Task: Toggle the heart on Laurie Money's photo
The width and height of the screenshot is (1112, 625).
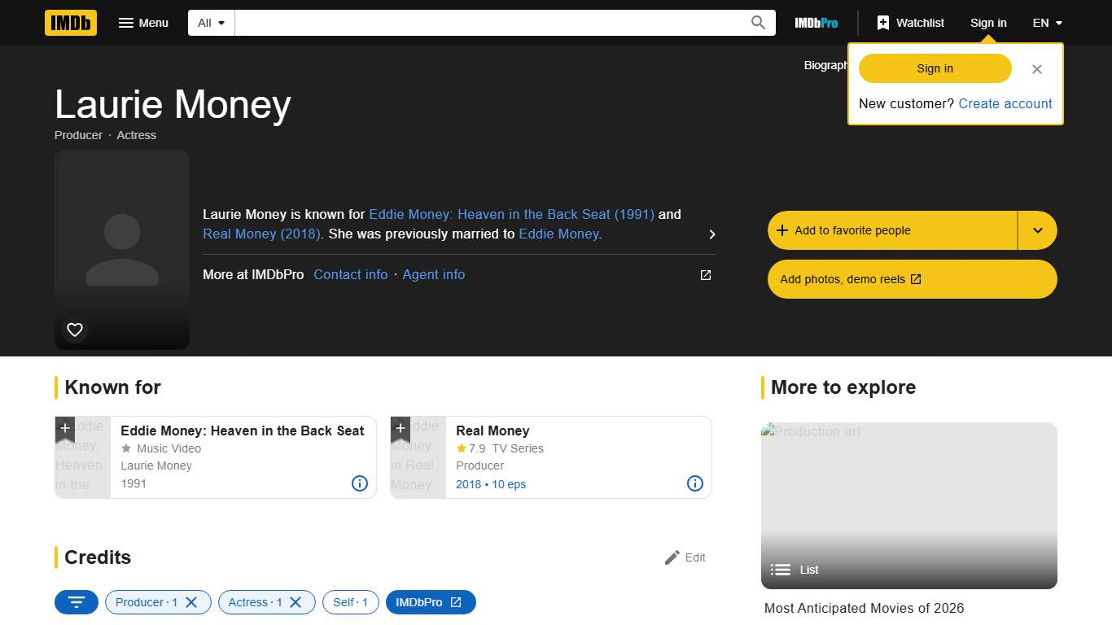Action: pyautogui.click(x=74, y=330)
